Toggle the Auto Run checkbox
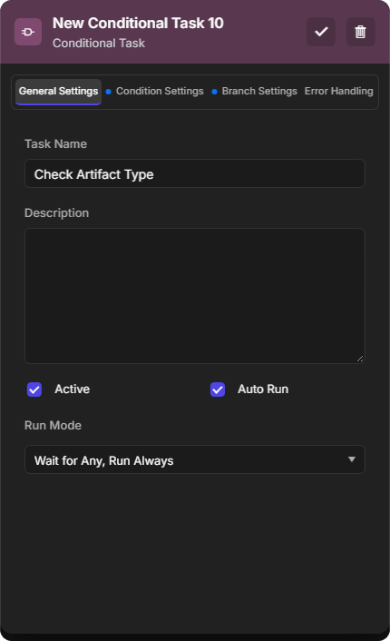The width and height of the screenshot is (390, 641). pyautogui.click(x=218, y=390)
